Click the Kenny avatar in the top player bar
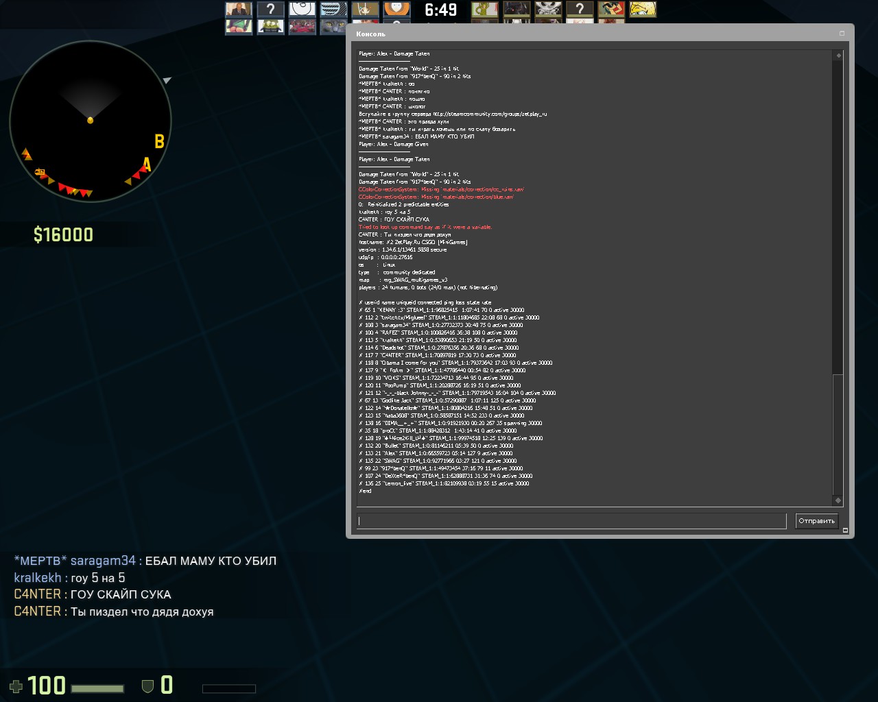Image resolution: width=878 pixels, height=702 pixels. (396, 9)
